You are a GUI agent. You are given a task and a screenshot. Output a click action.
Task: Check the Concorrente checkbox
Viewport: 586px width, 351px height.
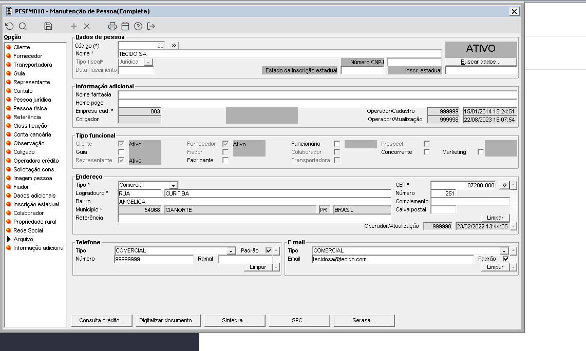[427, 152]
